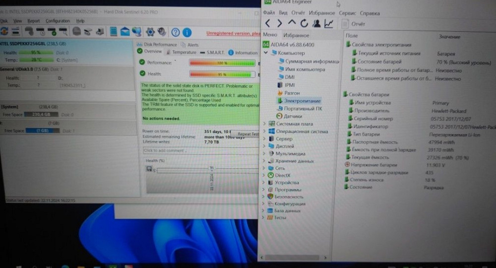496x268 pixels.
Task: Click the AIDA64 user silhouette icon
Action: coord(316,23)
